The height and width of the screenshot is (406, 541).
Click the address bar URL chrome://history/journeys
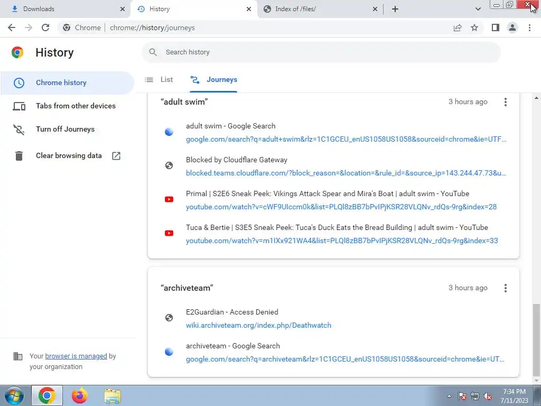(x=152, y=27)
